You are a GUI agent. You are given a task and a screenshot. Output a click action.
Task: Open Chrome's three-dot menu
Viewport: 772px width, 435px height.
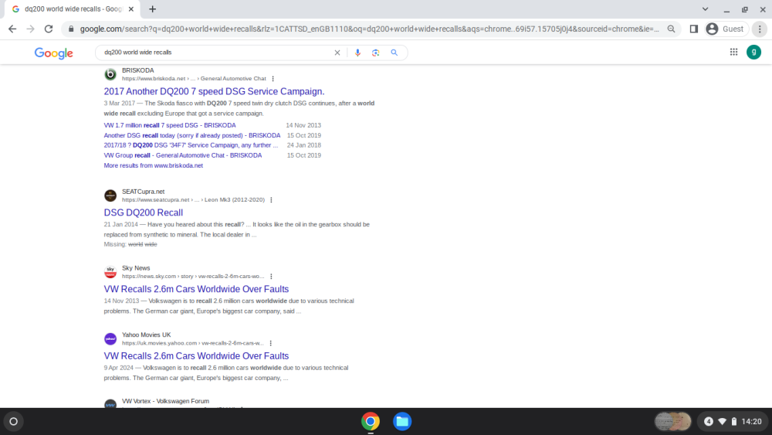coord(760,29)
